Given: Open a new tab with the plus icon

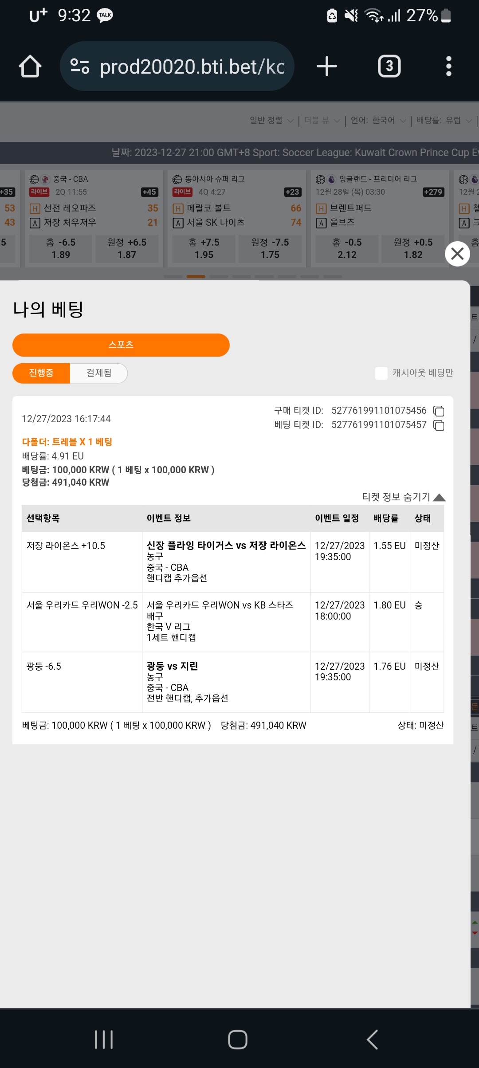Looking at the screenshot, I should click(327, 67).
